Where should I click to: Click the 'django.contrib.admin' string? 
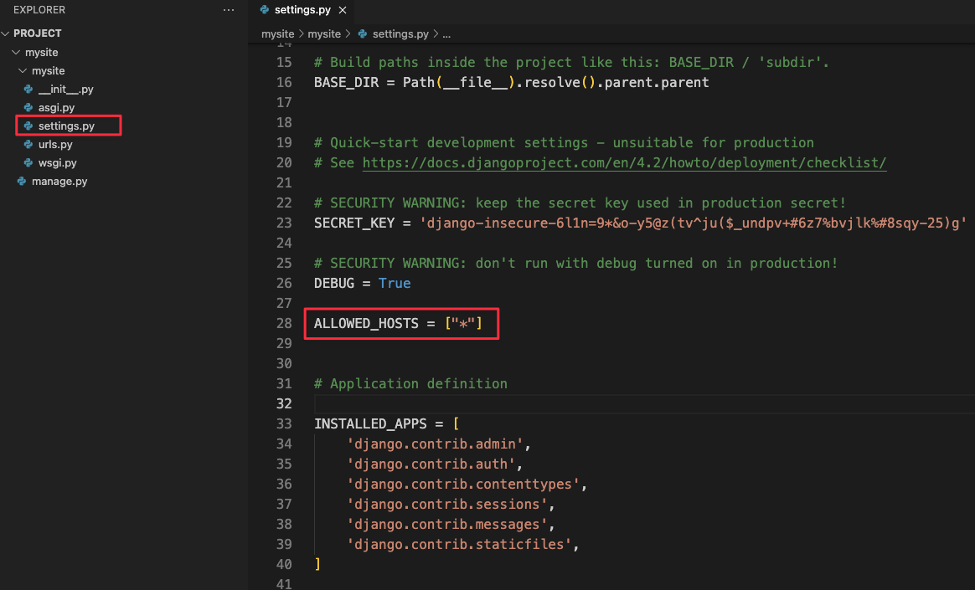(x=436, y=444)
